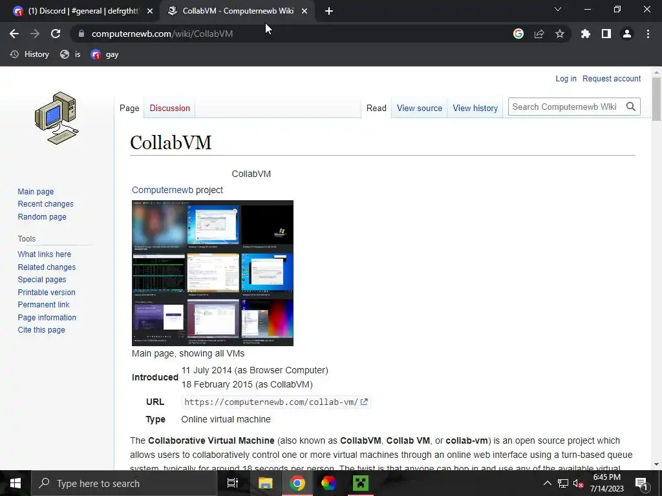Open the Minecraft creeper taskbar icon

pyautogui.click(x=361, y=483)
